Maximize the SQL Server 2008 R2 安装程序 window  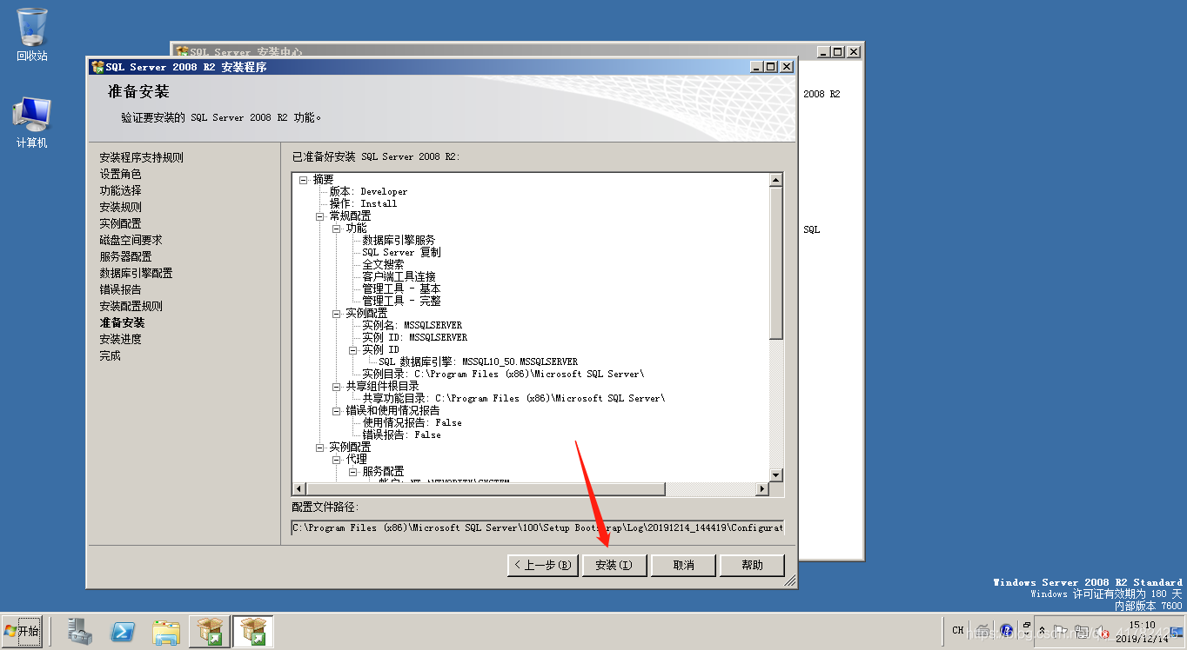coord(772,67)
